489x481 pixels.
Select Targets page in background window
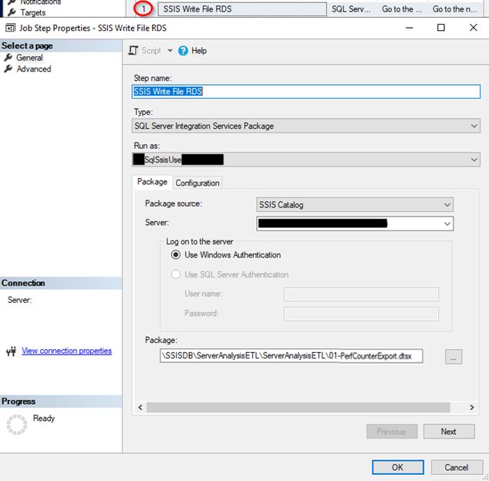pyautogui.click(x=32, y=12)
